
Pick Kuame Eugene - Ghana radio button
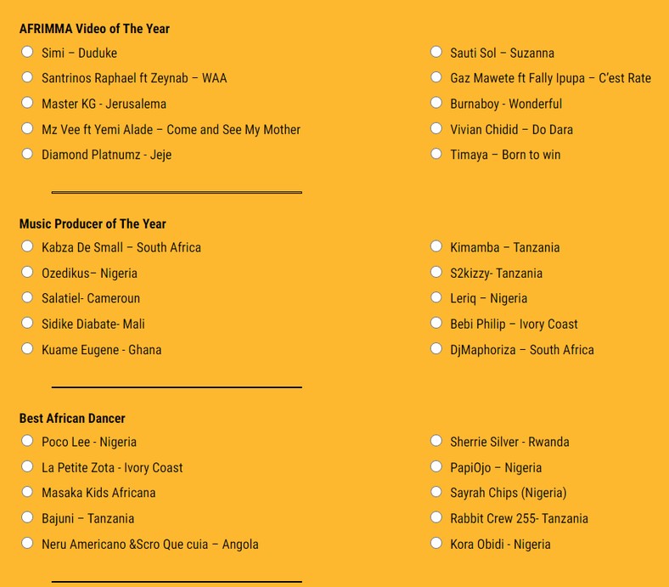point(27,349)
